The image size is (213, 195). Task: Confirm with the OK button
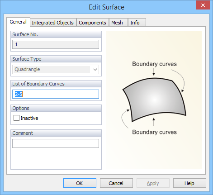pos(80,183)
